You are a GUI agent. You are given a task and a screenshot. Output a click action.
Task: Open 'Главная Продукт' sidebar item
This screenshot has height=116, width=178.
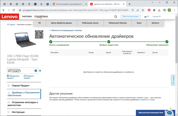coord(24,86)
